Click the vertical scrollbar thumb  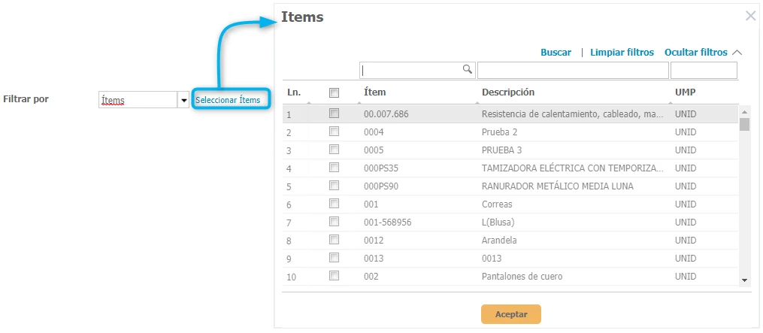pyautogui.click(x=744, y=124)
